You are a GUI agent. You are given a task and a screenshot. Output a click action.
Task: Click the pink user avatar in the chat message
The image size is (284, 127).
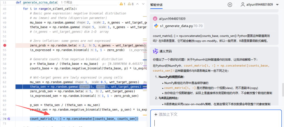[x=155, y=19]
